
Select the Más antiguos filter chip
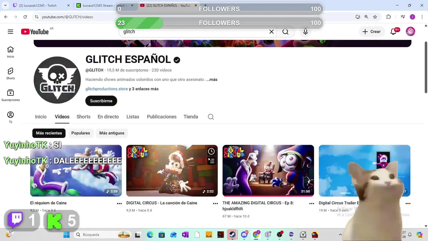[112, 133]
